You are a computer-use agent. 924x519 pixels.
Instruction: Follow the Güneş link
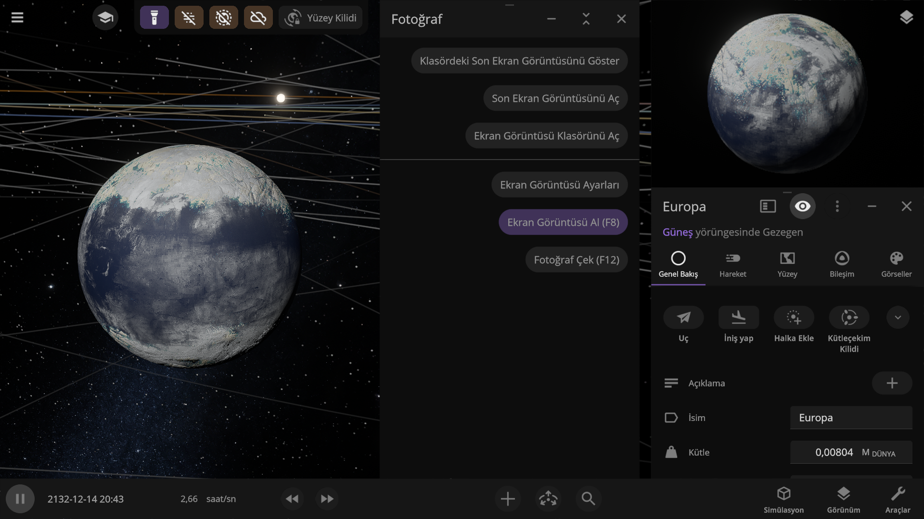point(678,232)
